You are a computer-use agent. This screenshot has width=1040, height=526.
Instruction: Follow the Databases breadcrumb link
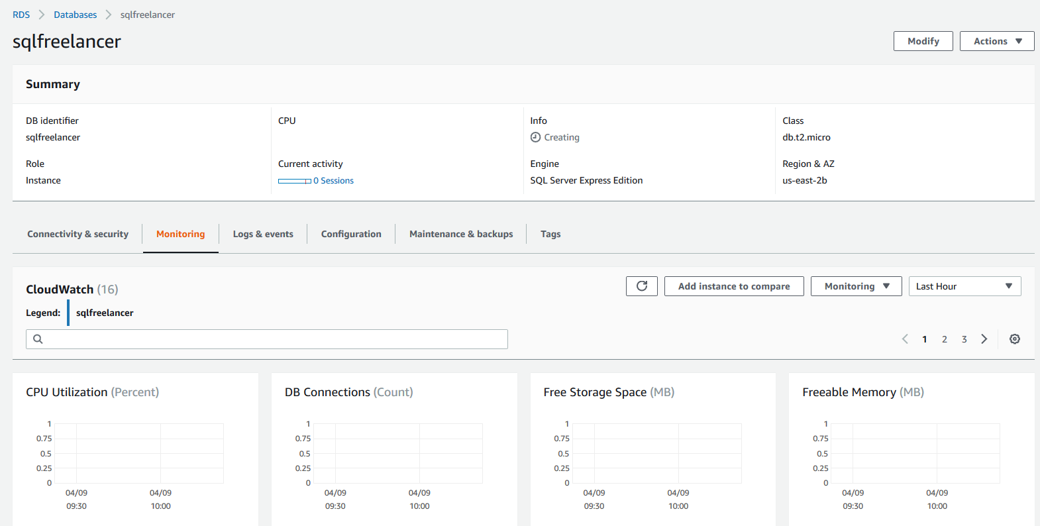point(76,15)
